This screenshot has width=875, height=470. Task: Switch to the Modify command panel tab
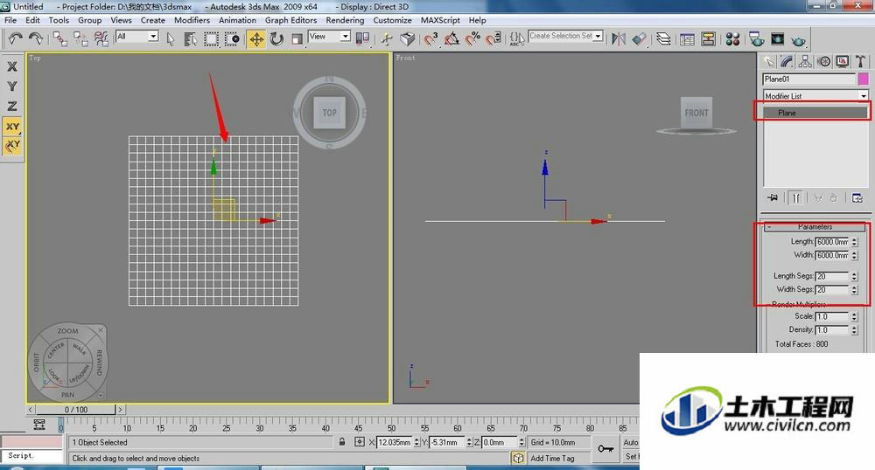[787, 61]
